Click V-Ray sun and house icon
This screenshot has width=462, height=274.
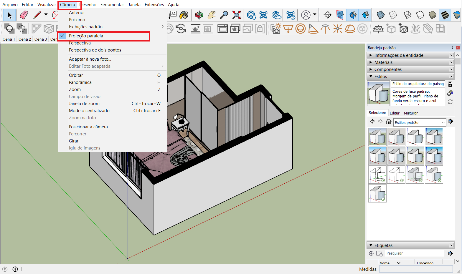[275, 29]
